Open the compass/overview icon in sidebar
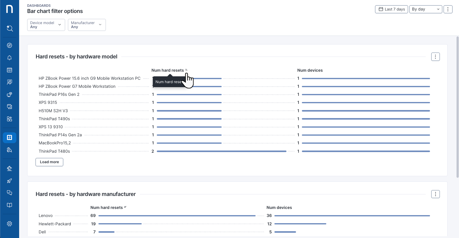 click(x=9, y=45)
